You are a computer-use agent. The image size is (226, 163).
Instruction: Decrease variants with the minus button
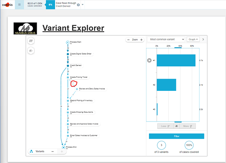53,152
